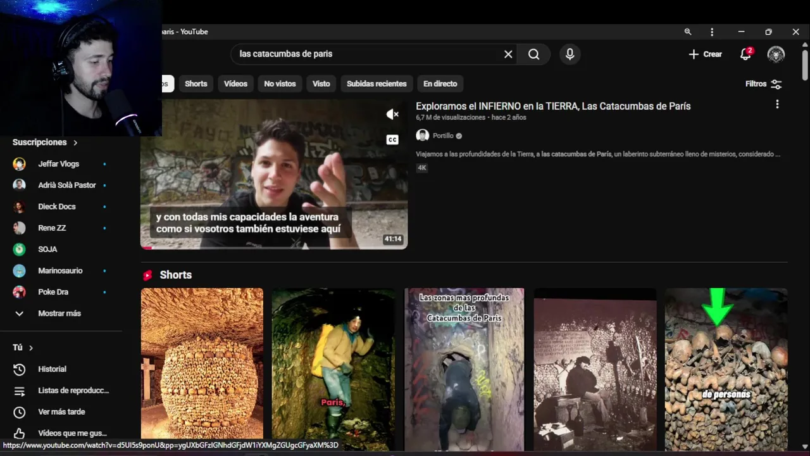Click the video description starting Viajamos a las profundidades
Viewport: 810px width, 456px height.
pyautogui.click(x=598, y=154)
